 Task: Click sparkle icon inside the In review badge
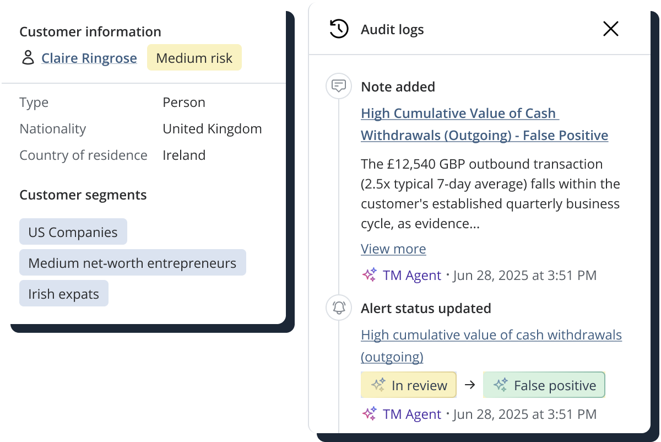(378, 385)
